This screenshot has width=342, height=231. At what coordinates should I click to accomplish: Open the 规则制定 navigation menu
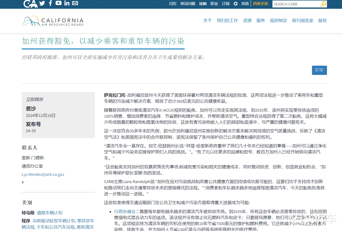pos(278,20)
